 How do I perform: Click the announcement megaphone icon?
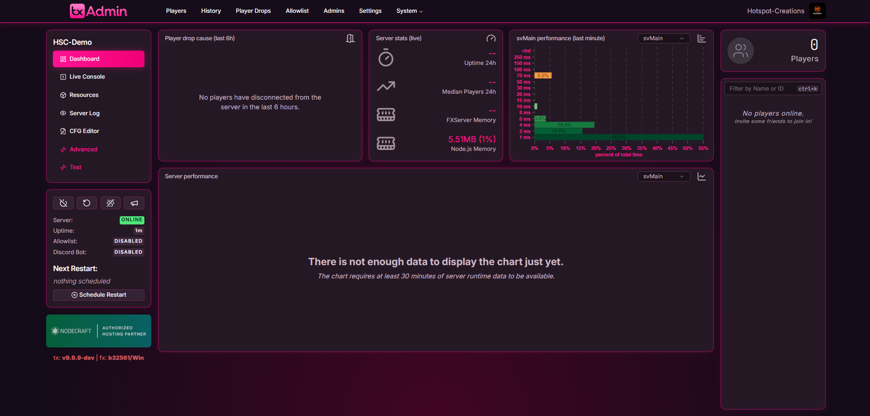(134, 203)
